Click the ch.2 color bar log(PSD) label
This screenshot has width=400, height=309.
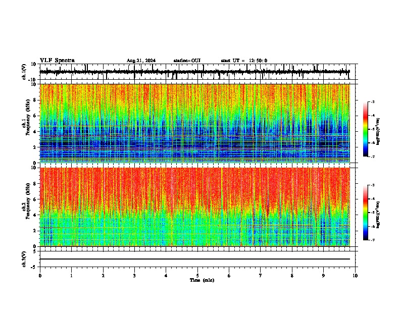click(x=378, y=215)
